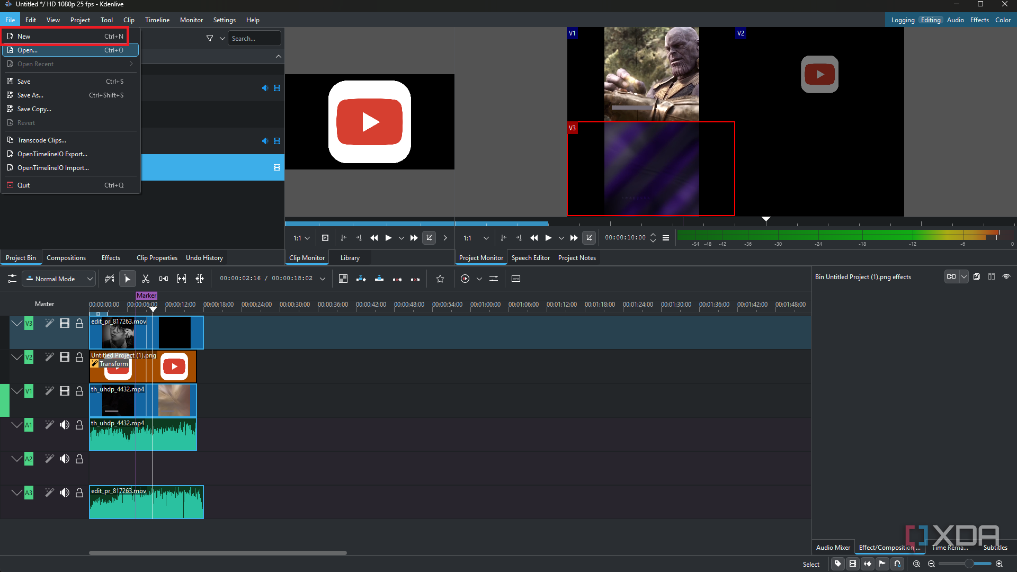
Task: Click the extract timeline zone icon
Action: click(397, 279)
